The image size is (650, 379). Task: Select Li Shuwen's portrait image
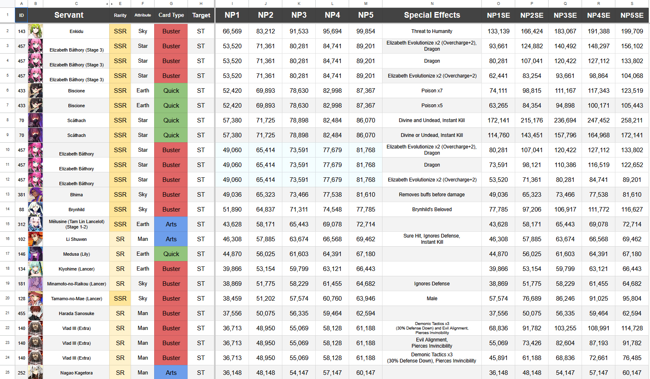click(x=35, y=239)
